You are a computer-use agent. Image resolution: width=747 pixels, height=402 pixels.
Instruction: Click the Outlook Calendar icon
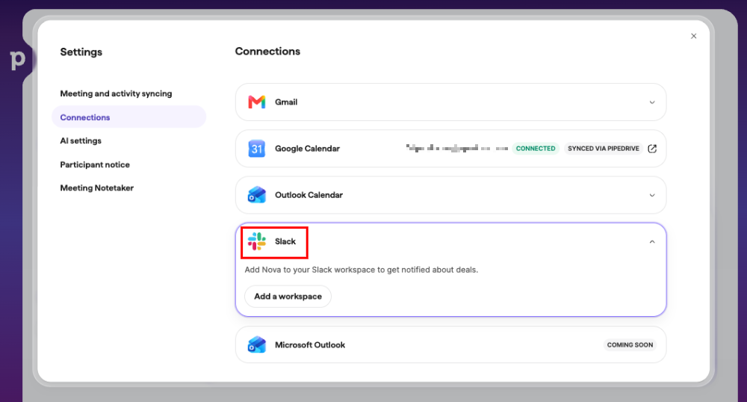coord(257,195)
